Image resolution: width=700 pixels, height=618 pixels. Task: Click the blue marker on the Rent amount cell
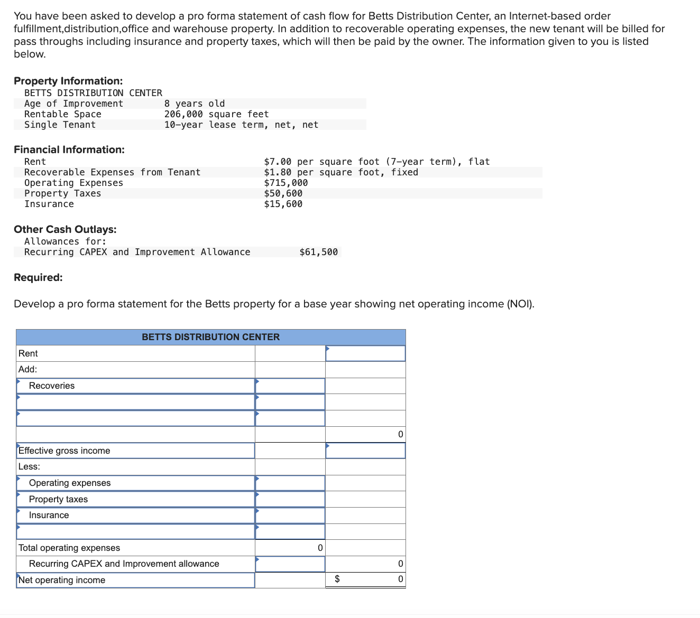pyautogui.click(x=327, y=348)
